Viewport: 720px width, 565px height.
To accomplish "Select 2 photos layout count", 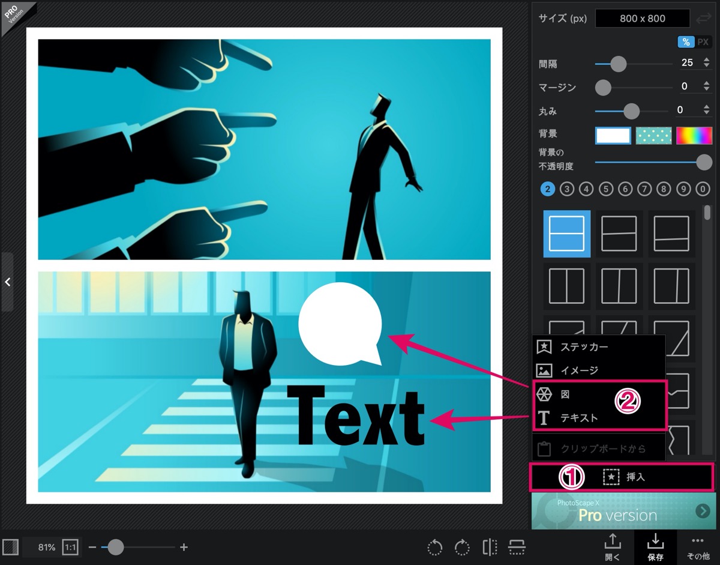I will coord(547,189).
